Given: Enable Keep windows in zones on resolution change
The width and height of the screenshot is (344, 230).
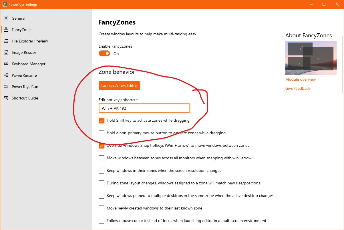Looking at the screenshot, I should (x=102, y=170).
